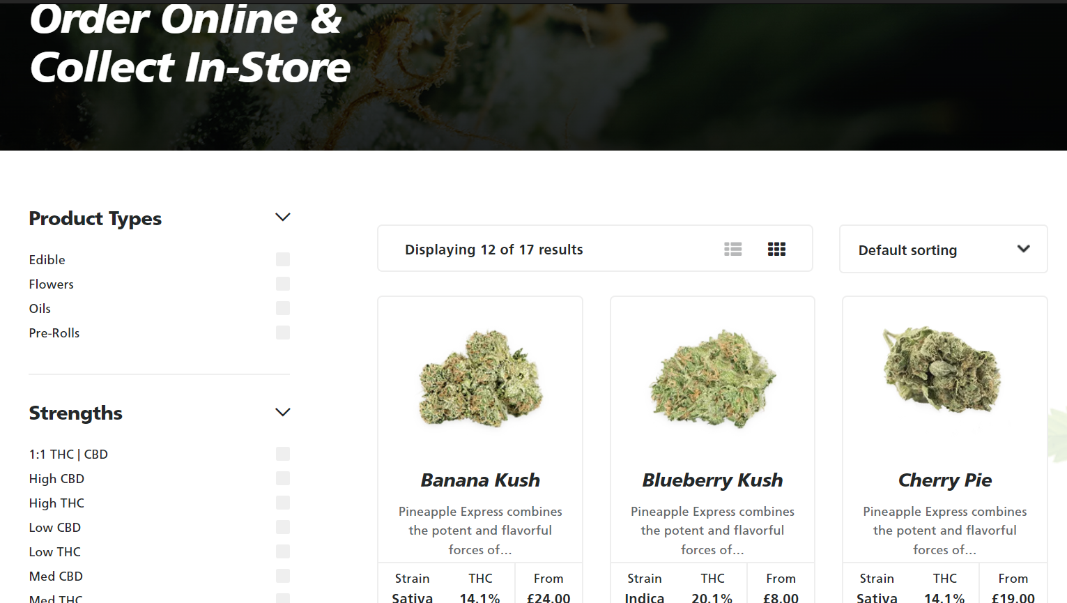The width and height of the screenshot is (1067, 603).
Task: Tick the High THC filter
Action: (x=282, y=503)
